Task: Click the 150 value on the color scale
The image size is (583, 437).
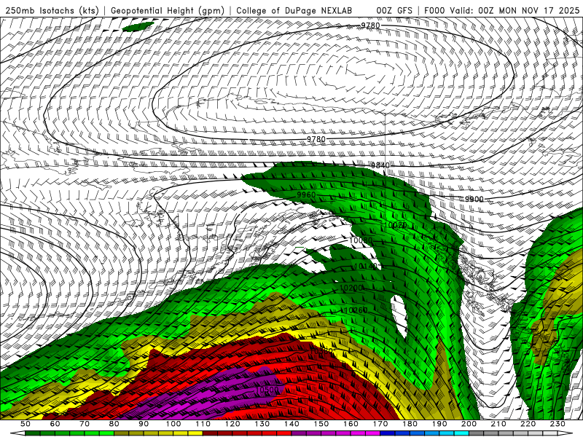Action: (321, 424)
